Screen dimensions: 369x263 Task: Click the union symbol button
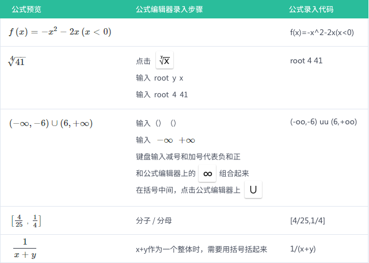[x=253, y=190]
